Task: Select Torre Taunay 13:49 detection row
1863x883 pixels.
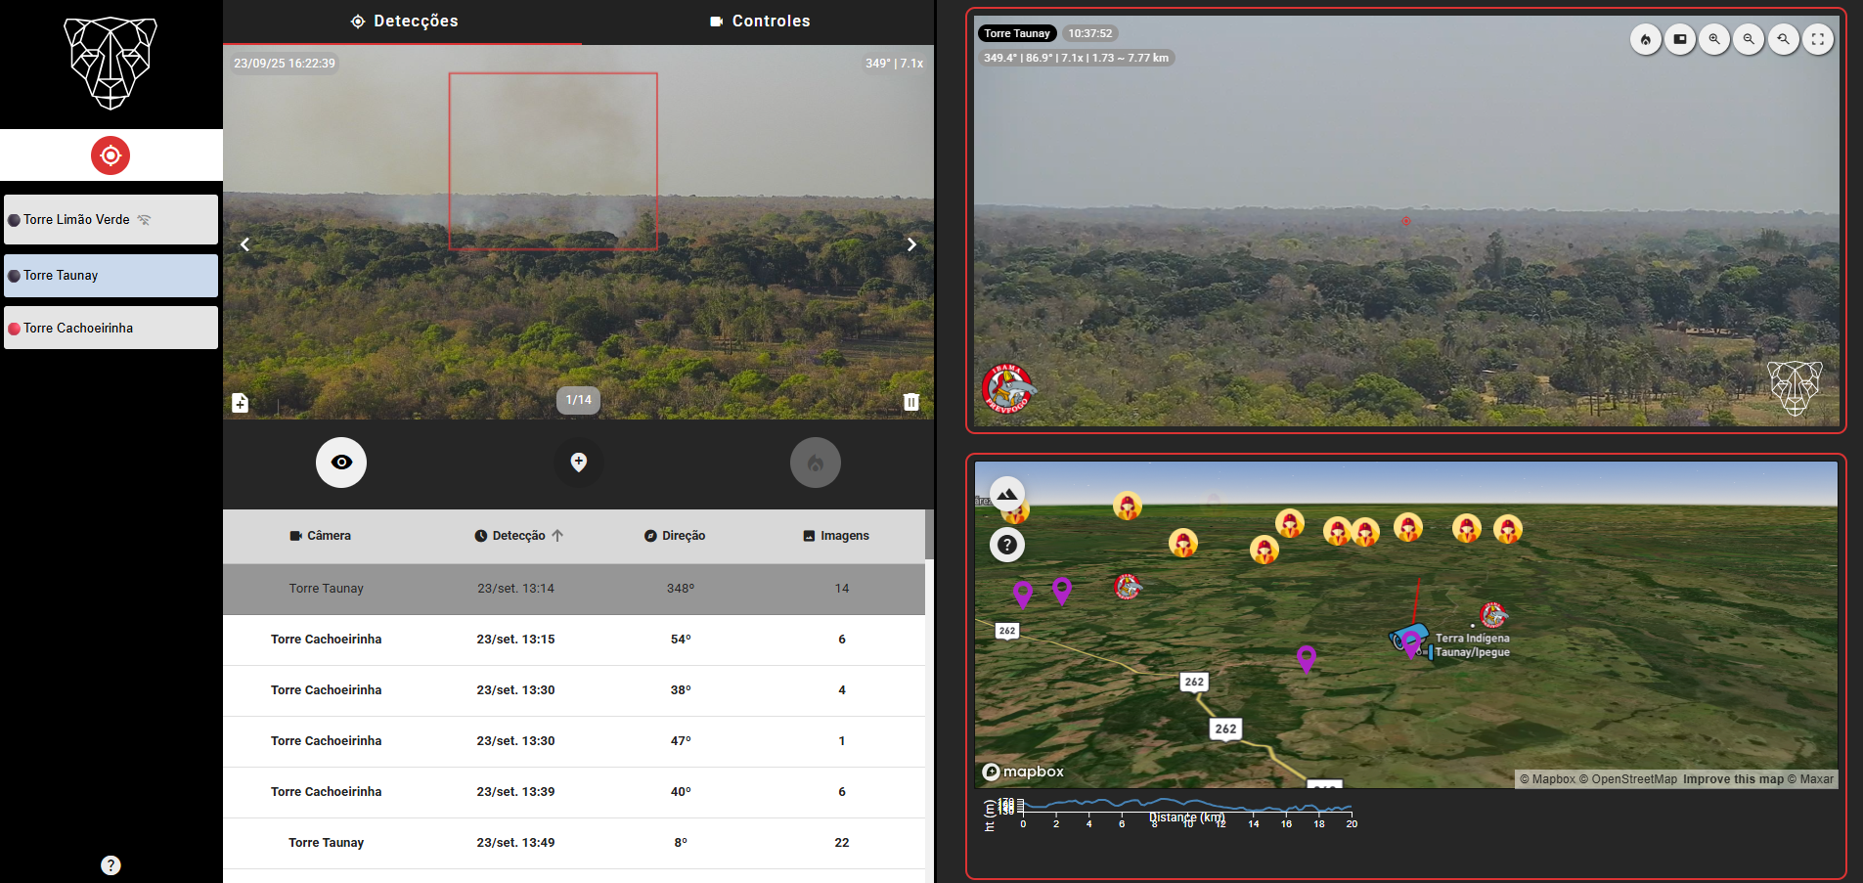Action: [574, 843]
